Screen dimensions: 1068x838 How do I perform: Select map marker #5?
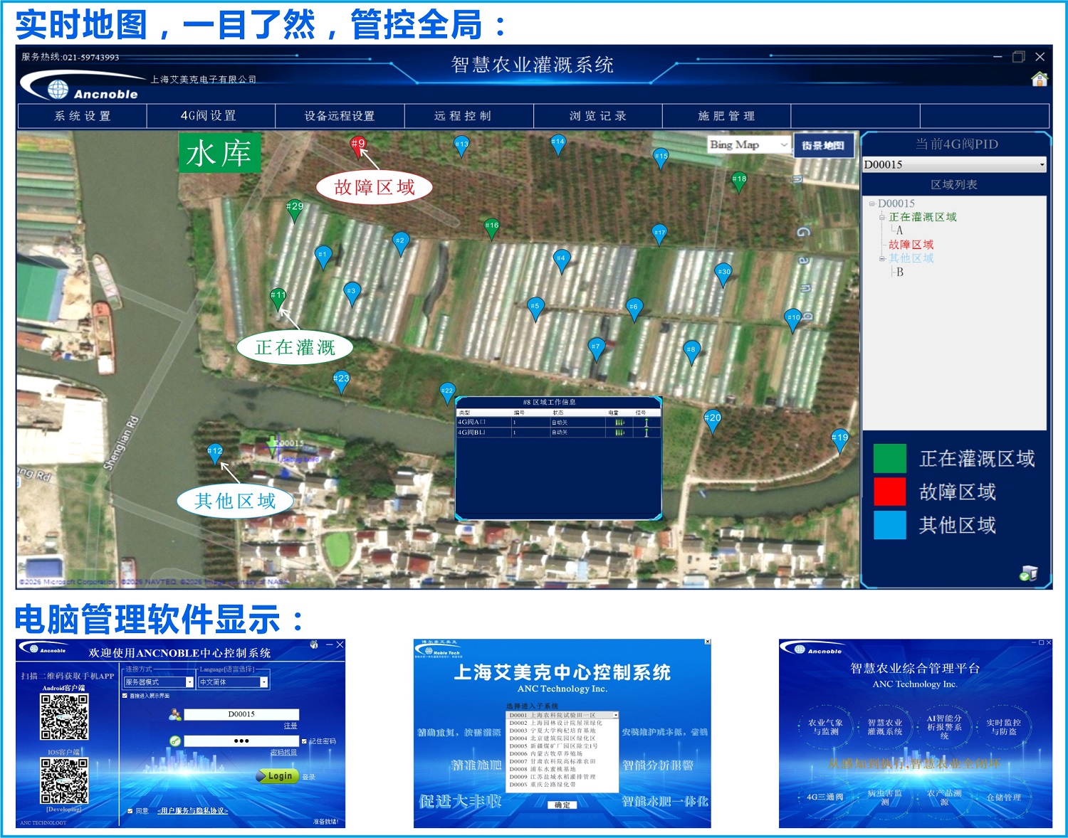tap(535, 309)
